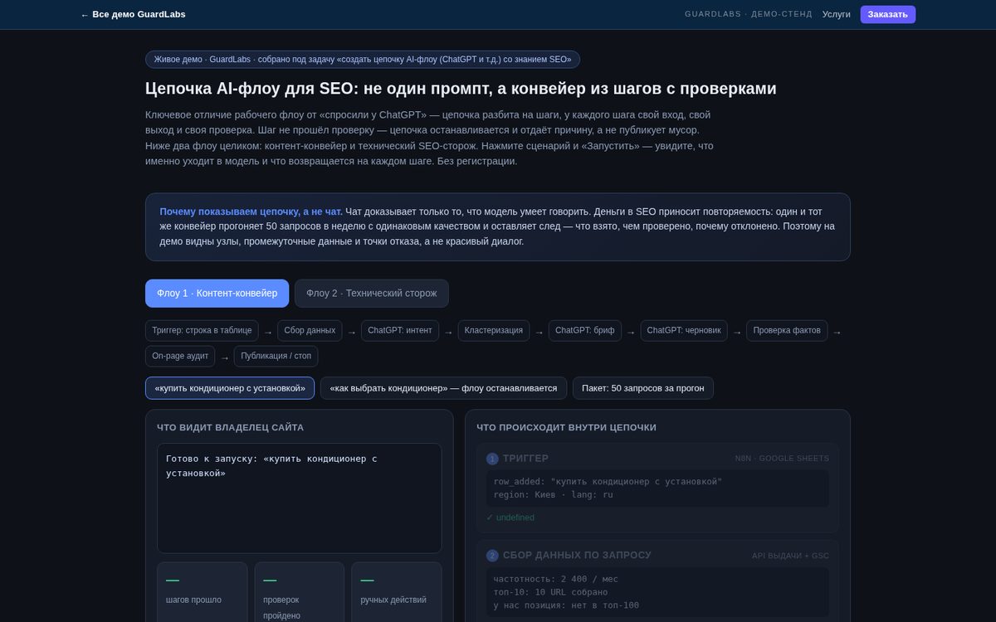Click the «ChatGPT: интент» step chip
Screen dimensions: 996x622
coord(400,331)
